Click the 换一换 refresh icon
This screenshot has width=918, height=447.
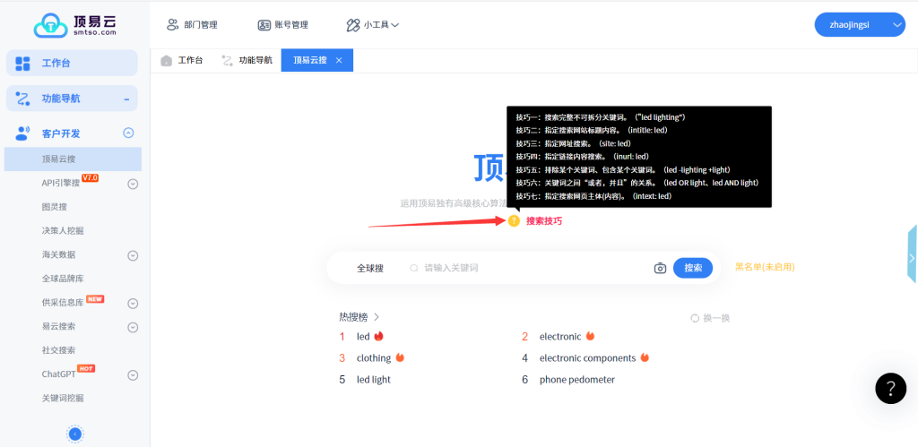click(695, 318)
